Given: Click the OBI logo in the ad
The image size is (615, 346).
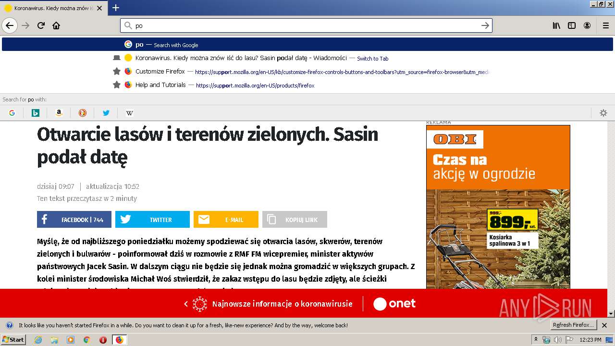Looking at the screenshot, I should coord(455,139).
